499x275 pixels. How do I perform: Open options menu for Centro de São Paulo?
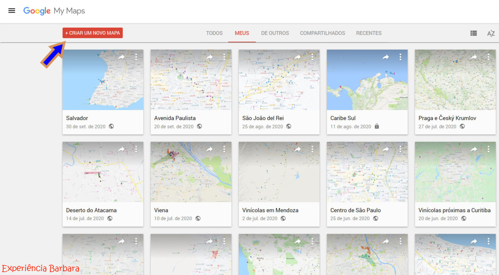pyautogui.click(x=401, y=149)
